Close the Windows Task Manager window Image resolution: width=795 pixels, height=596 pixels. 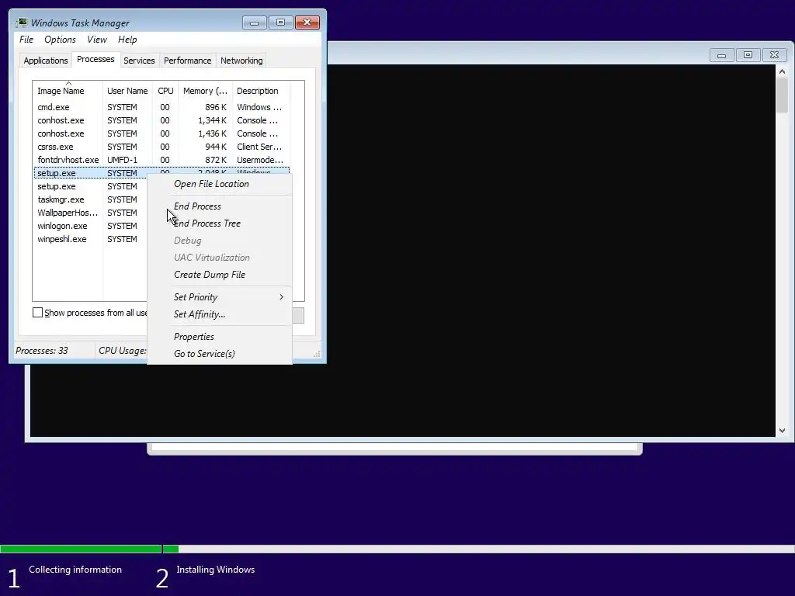[307, 23]
